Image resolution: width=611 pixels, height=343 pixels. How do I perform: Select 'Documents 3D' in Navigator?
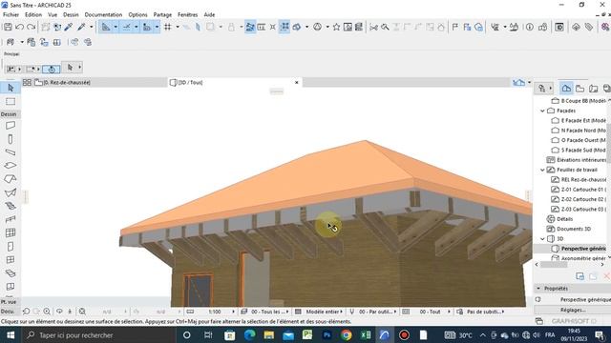point(569,229)
